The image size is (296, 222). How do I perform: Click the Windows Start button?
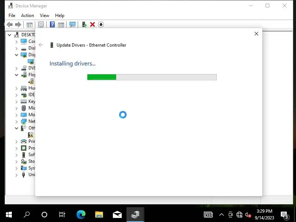(9, 215)
